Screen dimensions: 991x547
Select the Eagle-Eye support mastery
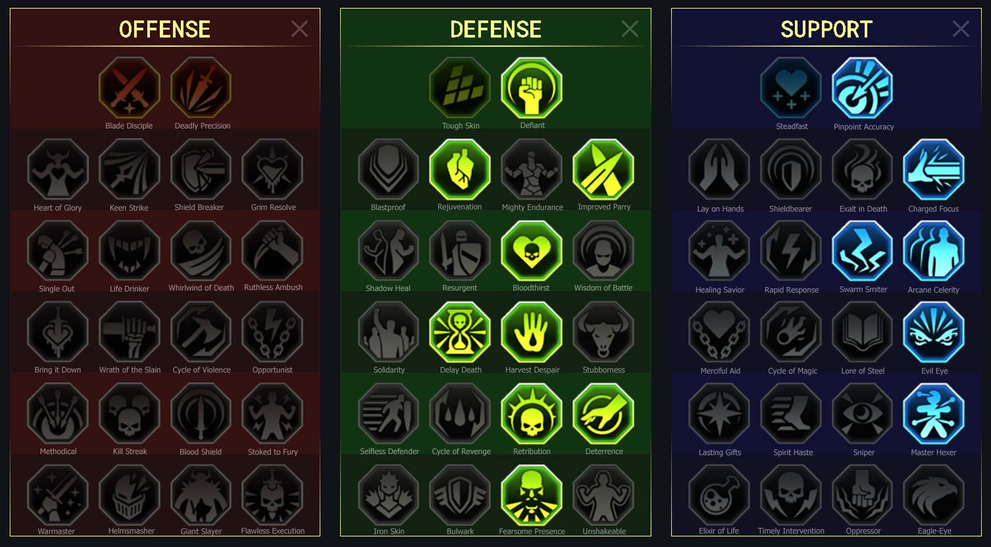pyautogui.click(x=934, y=494)
